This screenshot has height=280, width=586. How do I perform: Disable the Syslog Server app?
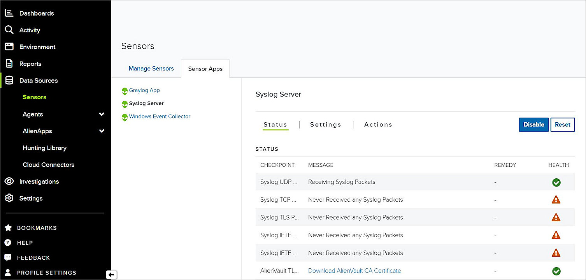tap(533, 125)
